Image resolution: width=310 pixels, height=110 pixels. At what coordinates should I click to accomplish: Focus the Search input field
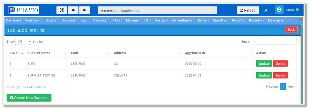tap(275, 41)
